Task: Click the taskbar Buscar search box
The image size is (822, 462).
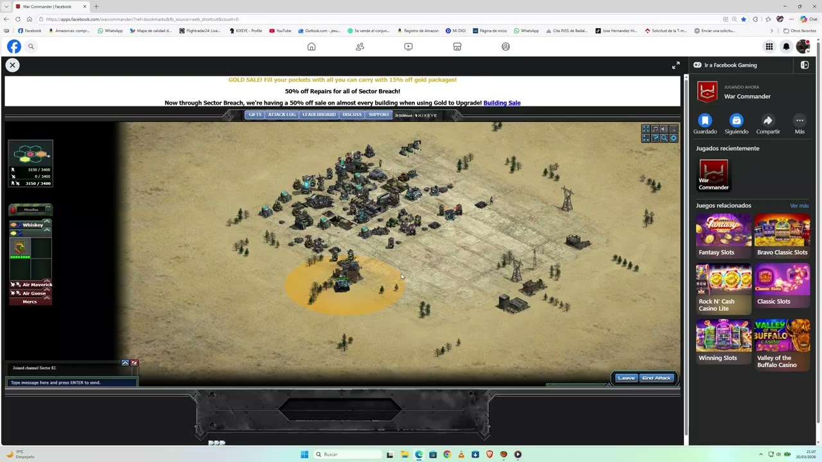Action: 347,454
